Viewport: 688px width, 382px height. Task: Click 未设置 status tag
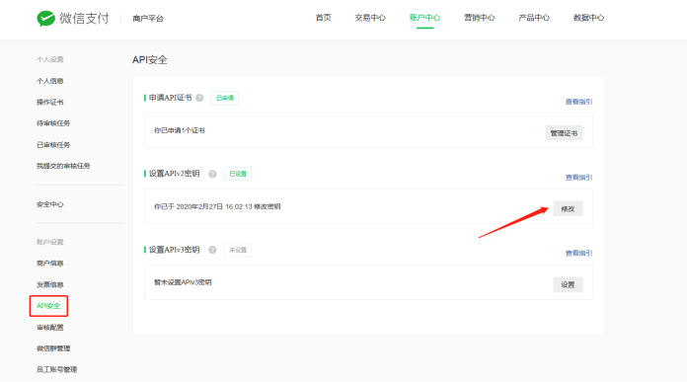click(238, 250)
